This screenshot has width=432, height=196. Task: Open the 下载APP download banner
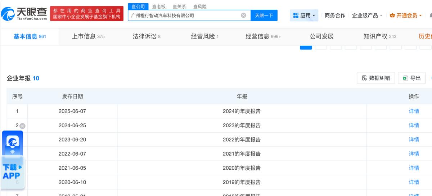coord(13,172)
